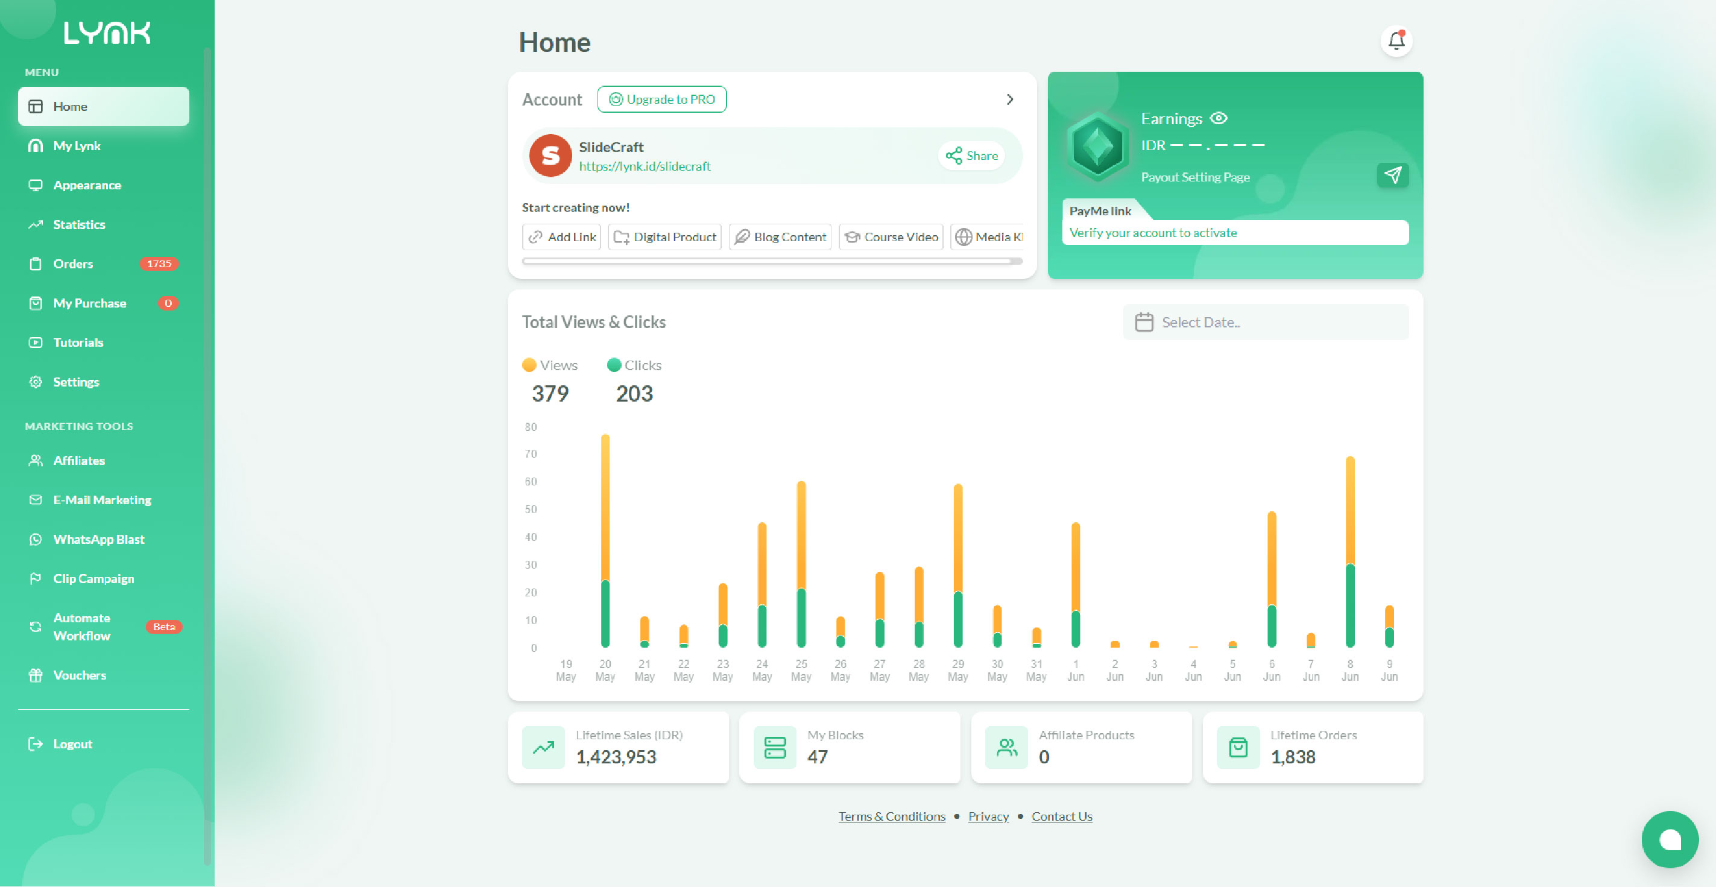Open Orders in the sidebar

[x=103, y=264]
